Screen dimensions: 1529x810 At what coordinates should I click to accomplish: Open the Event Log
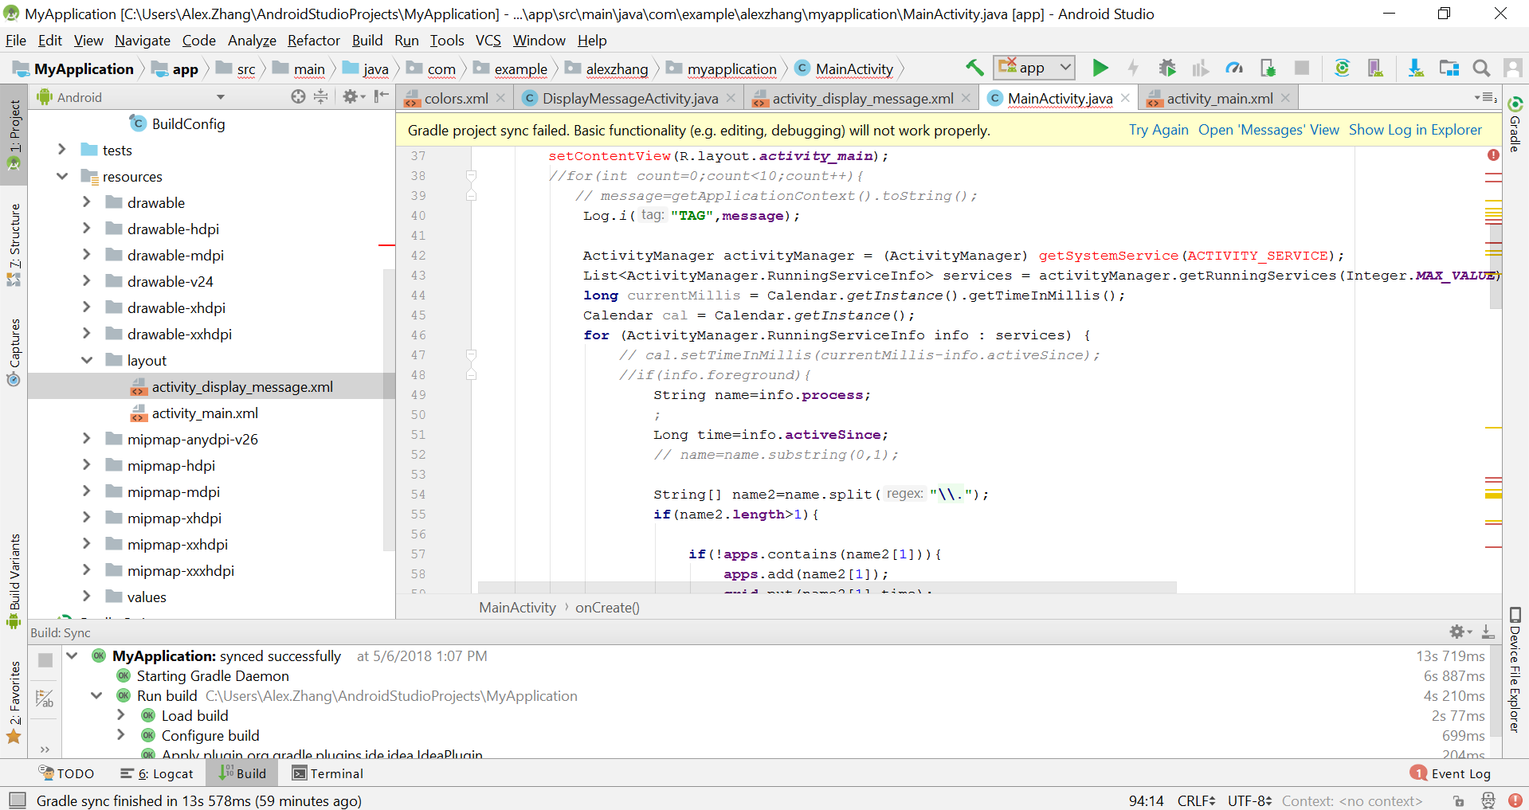[x=1450, y=773]
